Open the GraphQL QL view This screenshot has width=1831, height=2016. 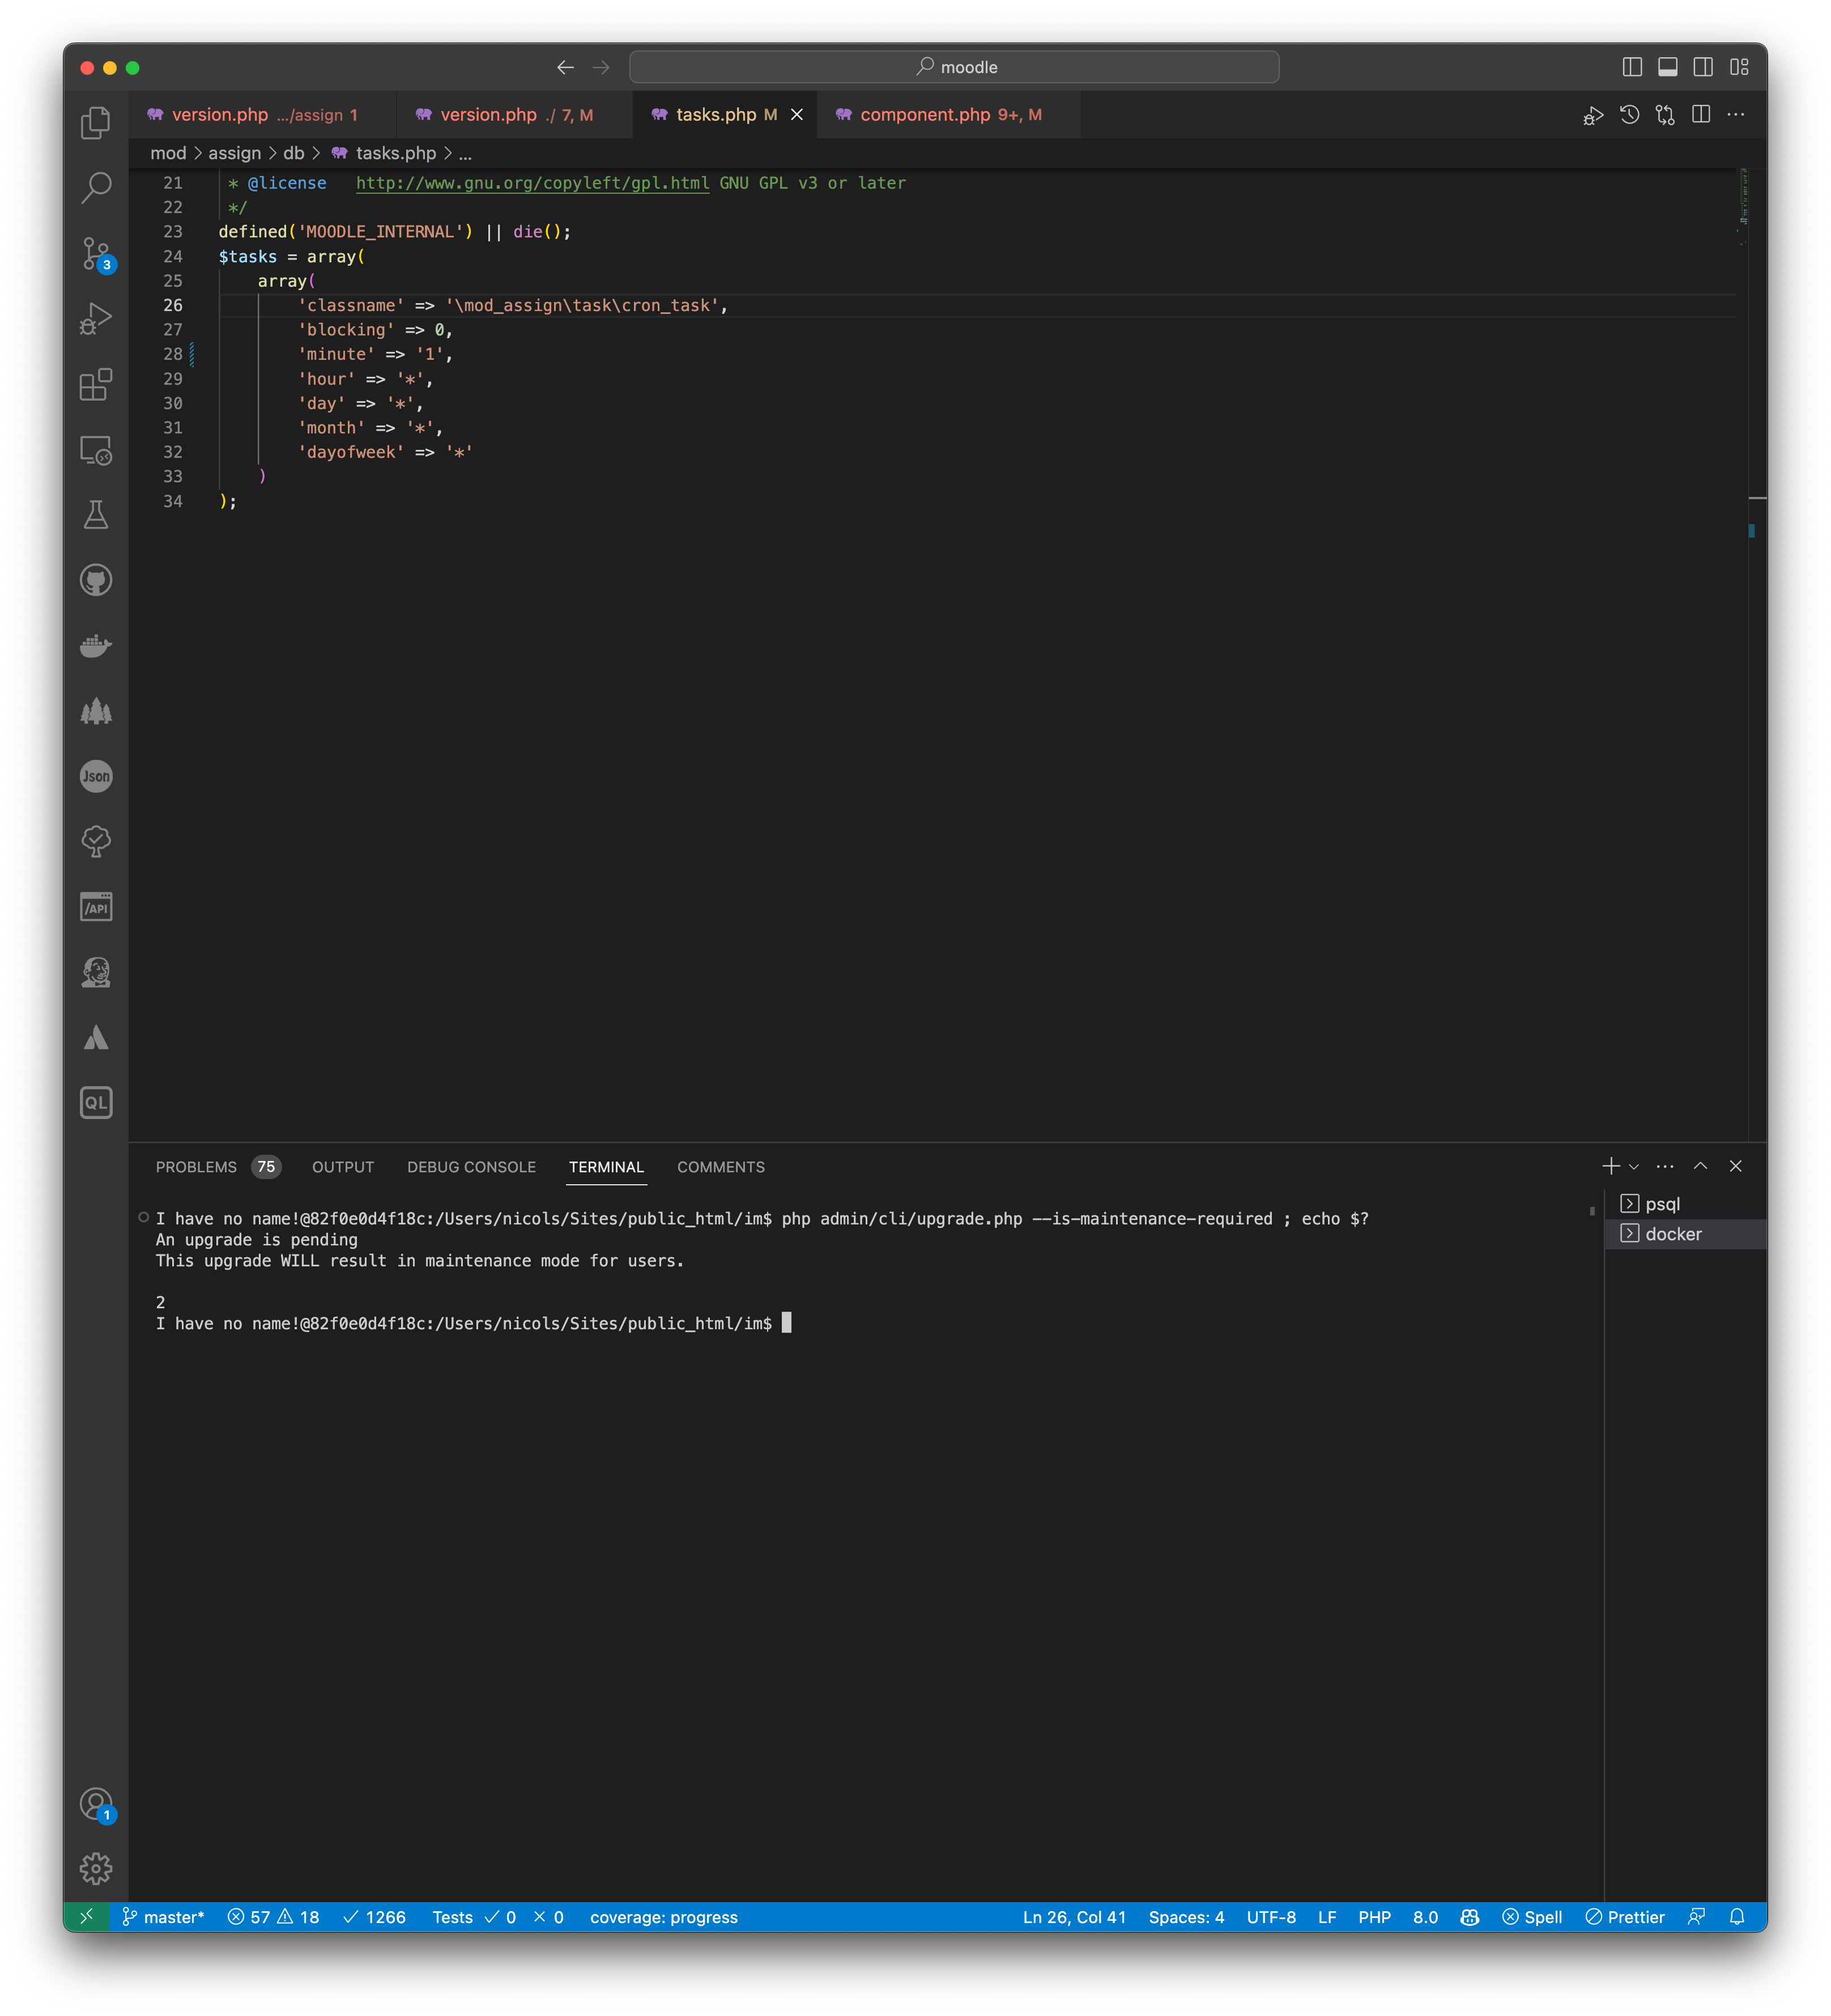[96, 1103]
